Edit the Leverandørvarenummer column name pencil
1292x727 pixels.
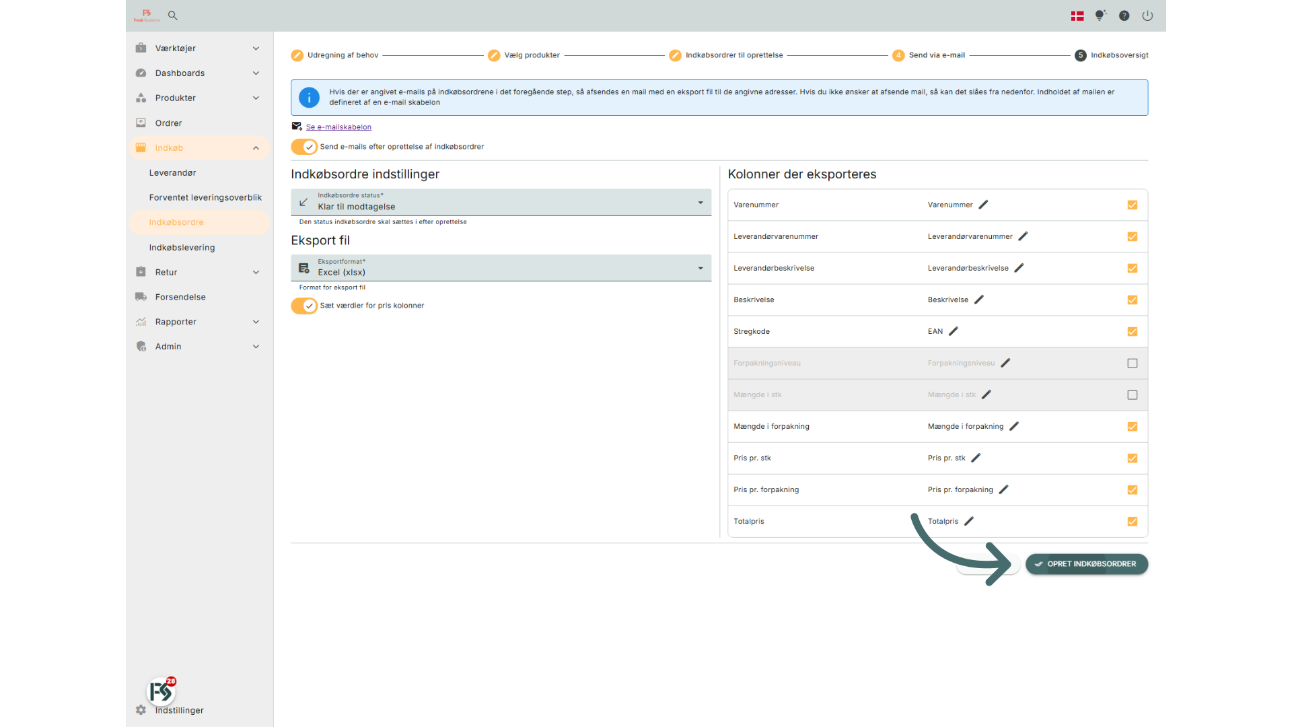point(1023,236)
